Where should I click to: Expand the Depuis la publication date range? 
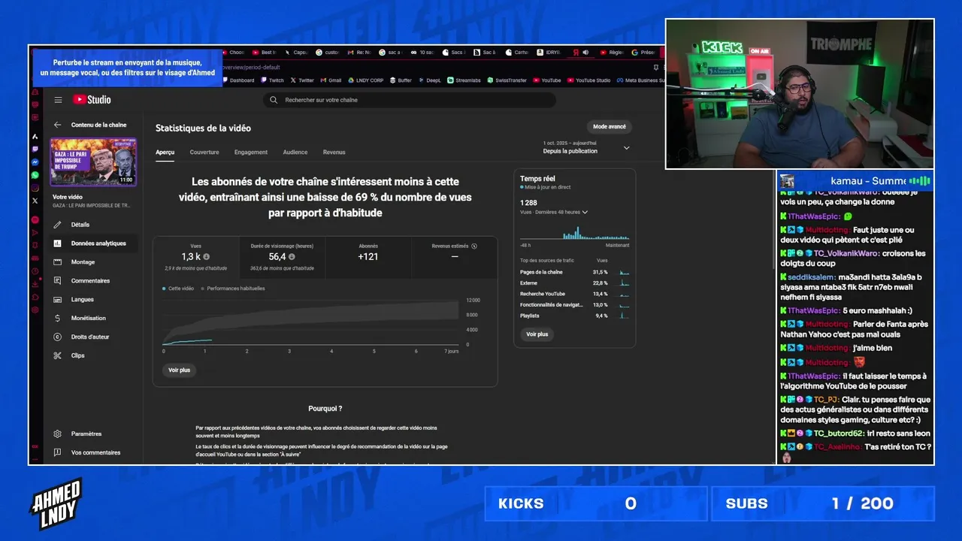[x=627, y=148]
